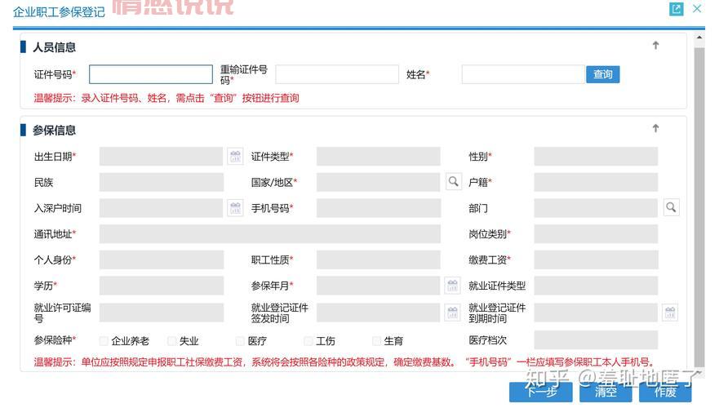
Task: Focus the 证件号码 input field
Action: (x=151, y=74)
